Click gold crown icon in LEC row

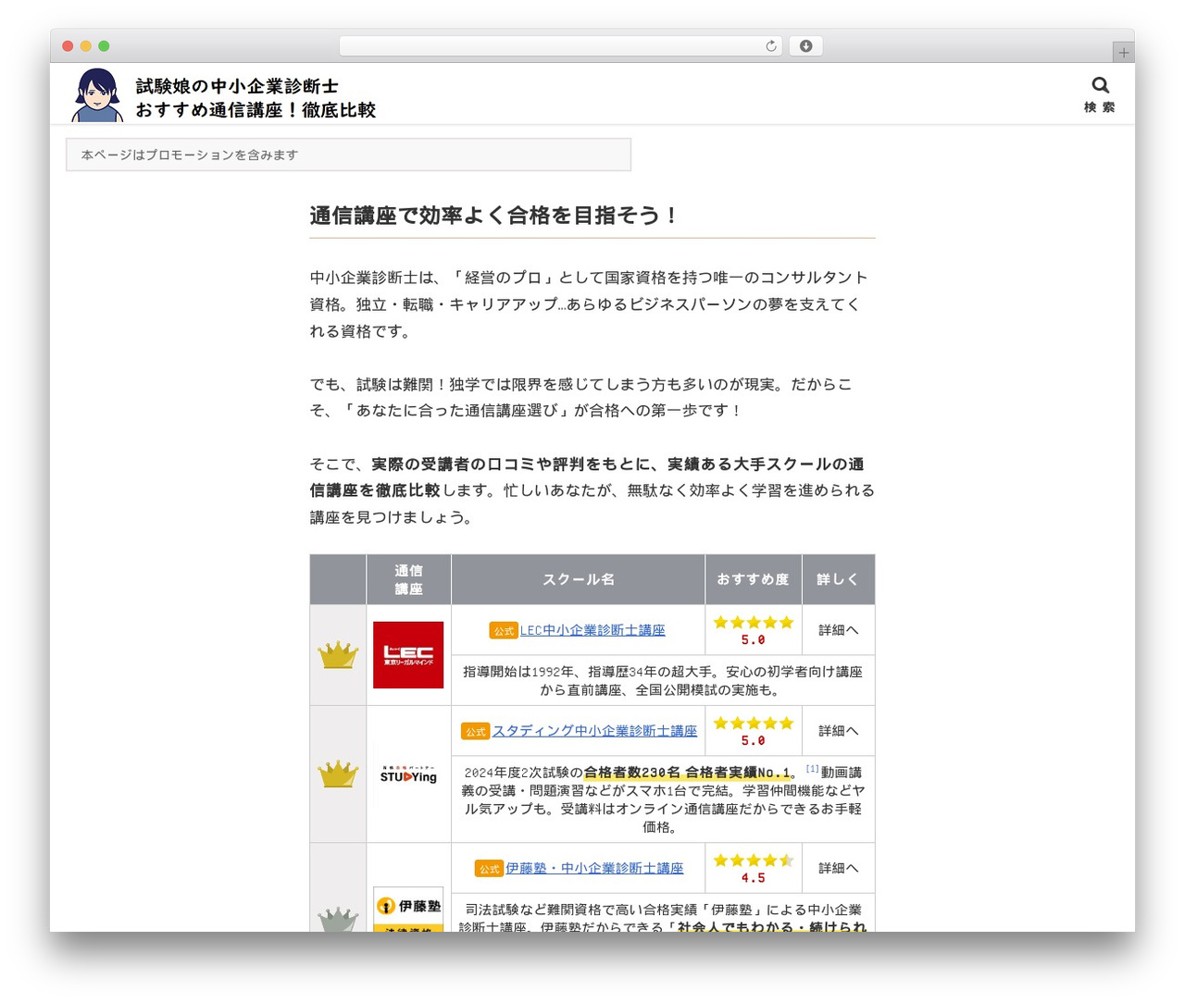pos(338,655)
